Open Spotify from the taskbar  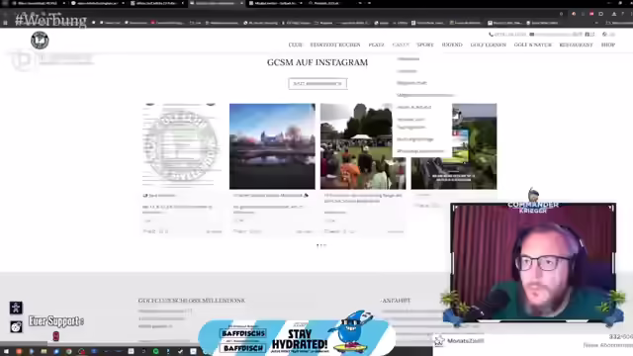tap(155, 352)
